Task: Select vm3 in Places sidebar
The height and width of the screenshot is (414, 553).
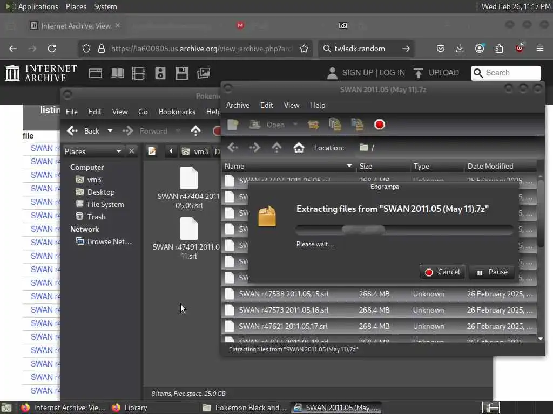Action: pos(89,180)
